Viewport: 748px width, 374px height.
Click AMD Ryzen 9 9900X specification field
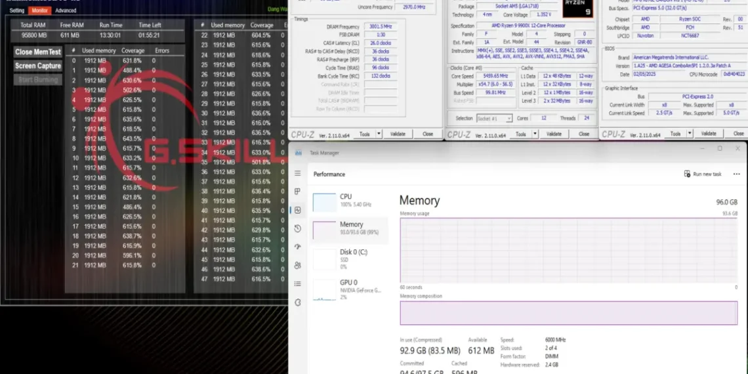coord(536,26)
